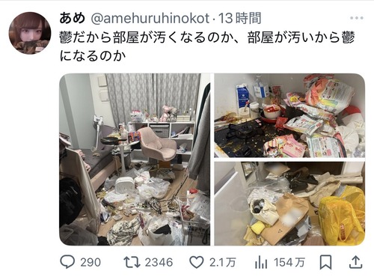Open the @amehuruhinokot handle link

click(150, 19)
